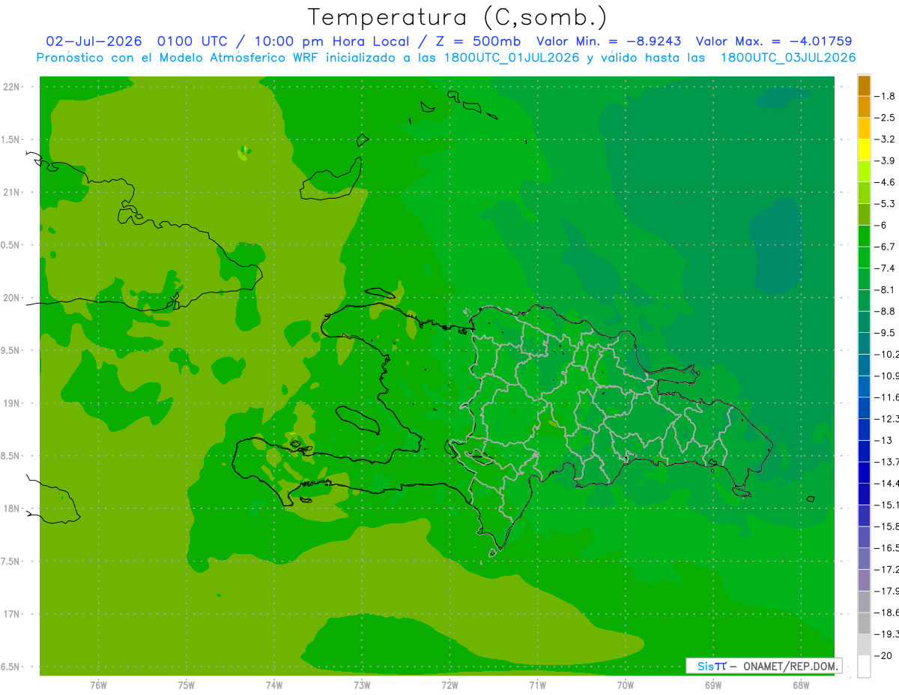Screen dimensions: 899x695
Task: Click "1800UTC_03JUL2026" in the forecast subtitle
Action: pyautogui.click(x=788, y=58)
